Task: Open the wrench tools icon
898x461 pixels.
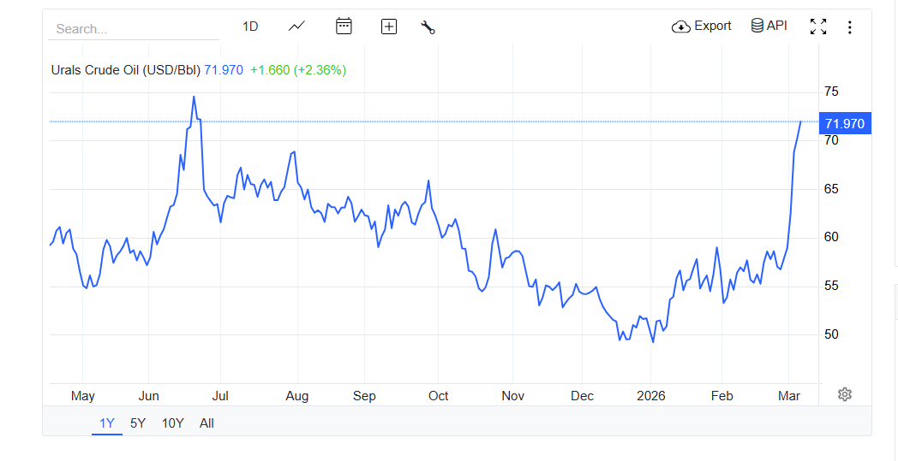Action: click(x=428, y=27)
